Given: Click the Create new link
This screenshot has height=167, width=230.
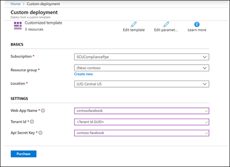Looking at the screenshot, I should [x=83, y=74].
